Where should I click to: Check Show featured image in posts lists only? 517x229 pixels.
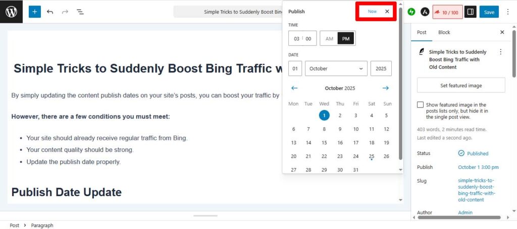pyautogui.click(x=421, y=105)
